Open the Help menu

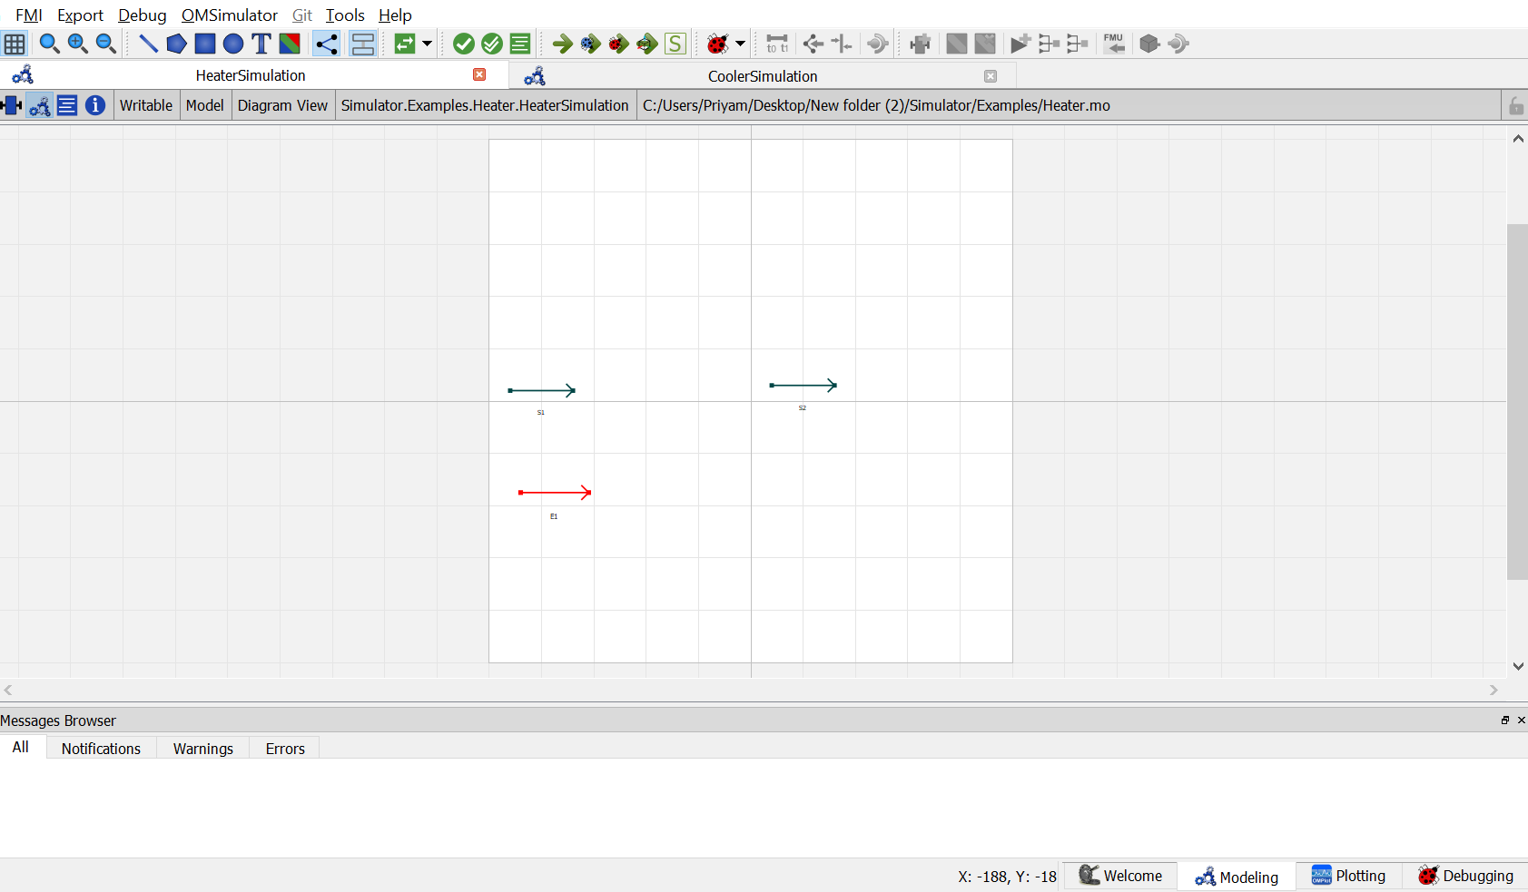coord(395,15)
